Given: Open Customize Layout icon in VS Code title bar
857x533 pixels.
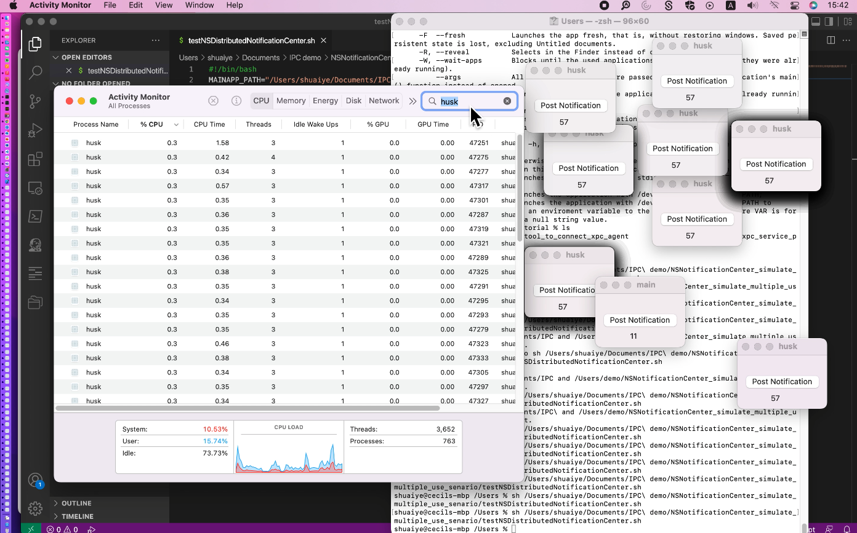Looking at the screenshot, I should (847, 22).
